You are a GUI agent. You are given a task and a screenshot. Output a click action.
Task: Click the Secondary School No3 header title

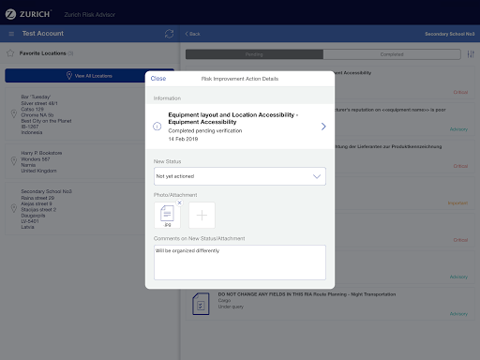point(449,34)
